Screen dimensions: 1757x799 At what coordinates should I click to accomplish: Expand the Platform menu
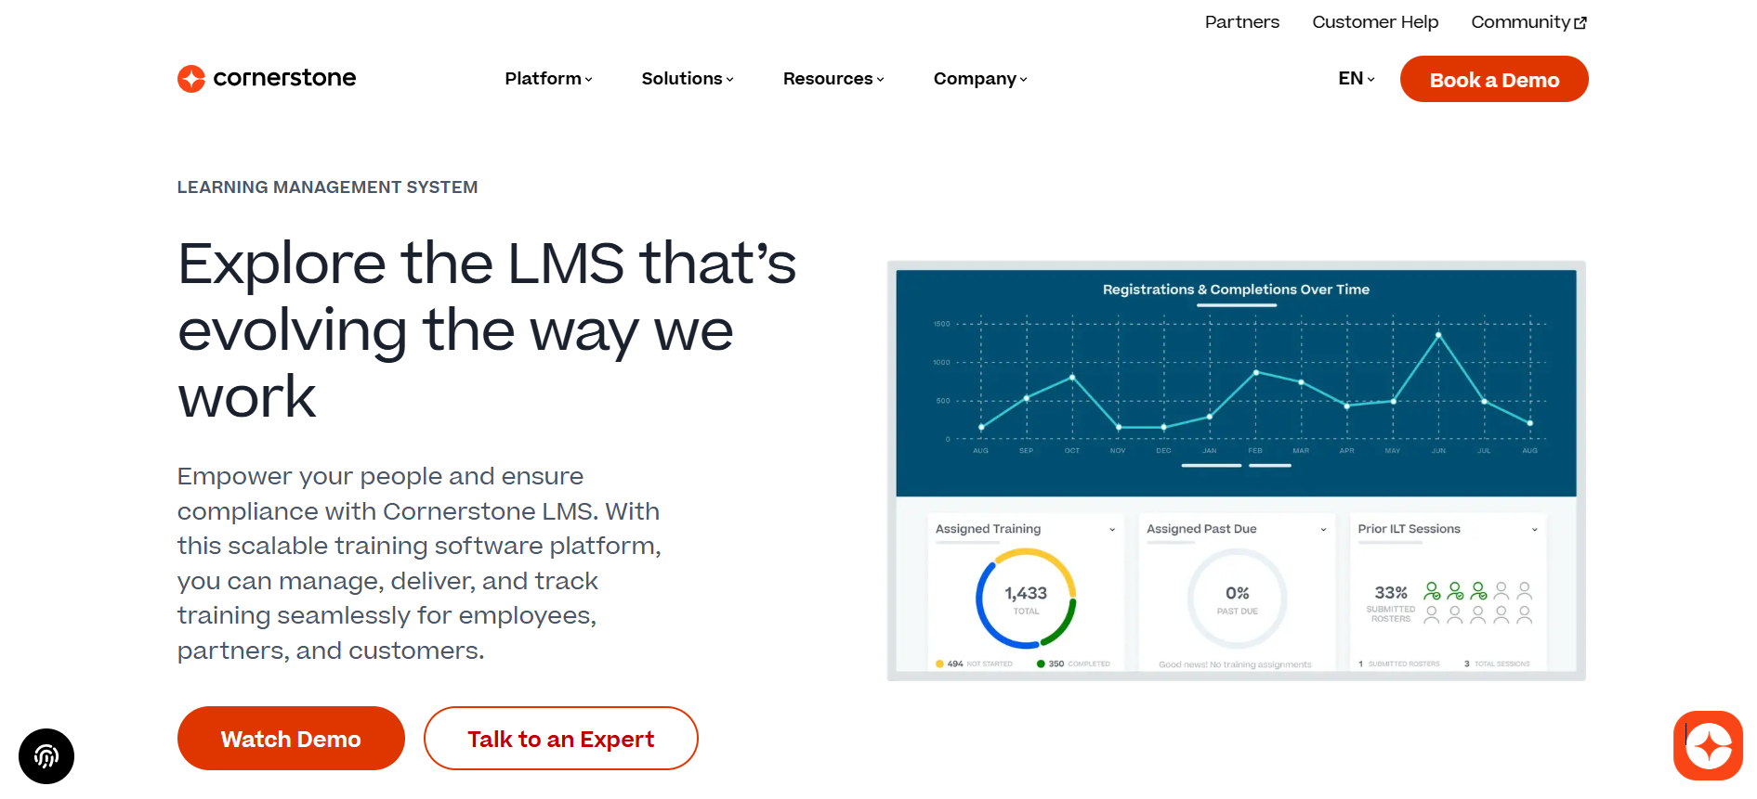pyautogui.click(x=548, y=79)
